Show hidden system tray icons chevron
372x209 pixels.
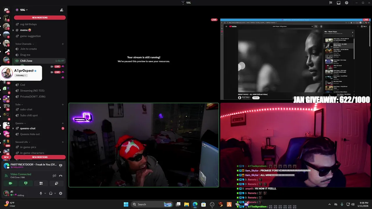(x=329, y=204)
